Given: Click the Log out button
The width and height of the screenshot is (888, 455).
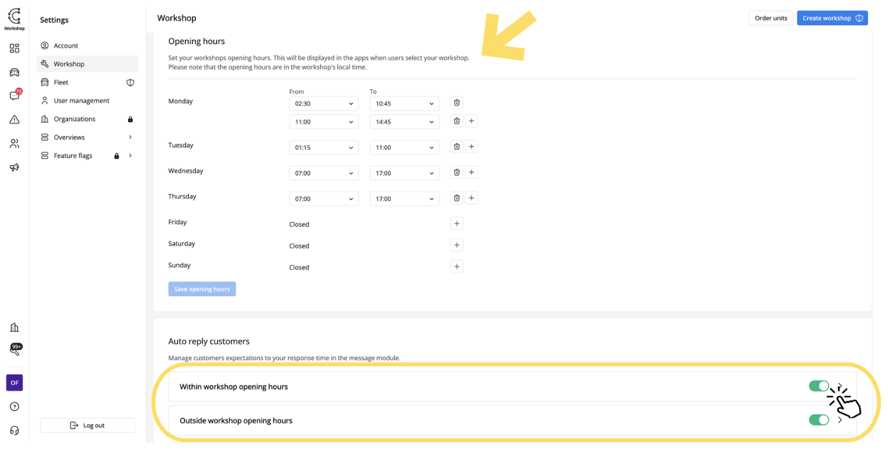Looking at the screenshot, I should 87,425.
